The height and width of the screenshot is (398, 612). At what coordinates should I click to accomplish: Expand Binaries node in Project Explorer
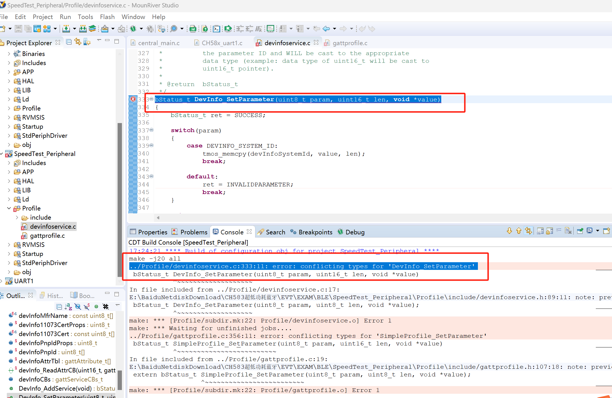pos(9,54)
